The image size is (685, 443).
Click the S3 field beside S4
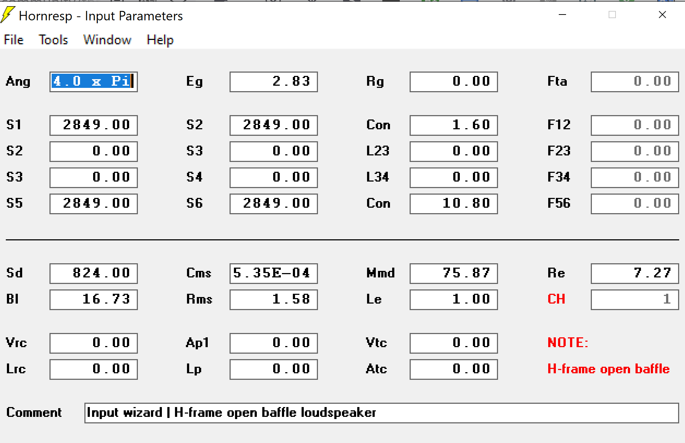(93, 178)
